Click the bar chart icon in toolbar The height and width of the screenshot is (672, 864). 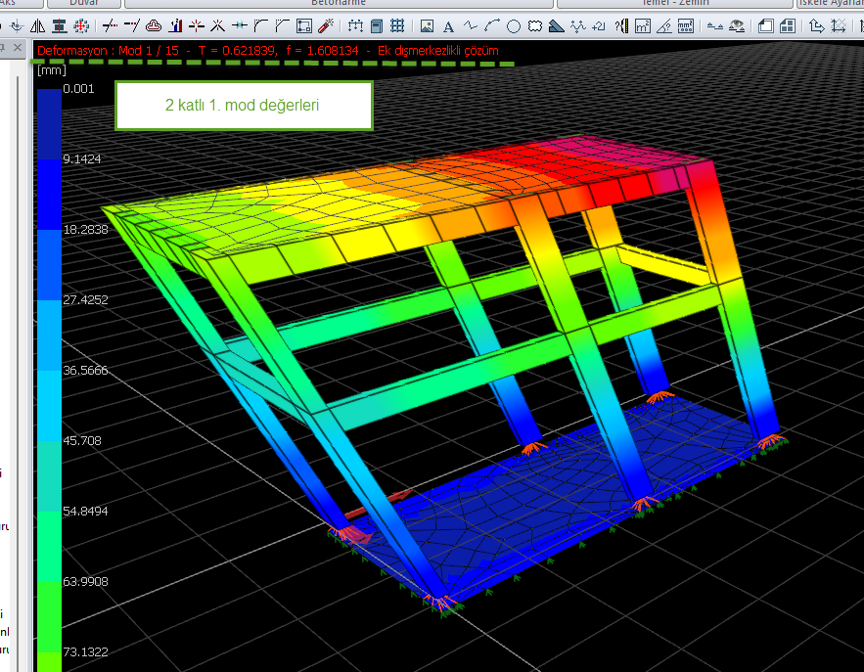coord(176,25)
